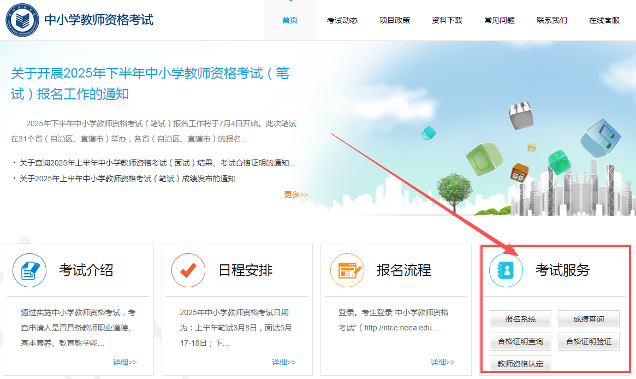Open 详细>> link under 考试介绍

click(125, 362)
